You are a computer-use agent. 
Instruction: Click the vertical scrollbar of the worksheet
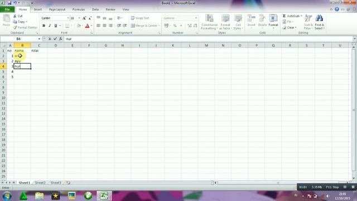[354, 109]
